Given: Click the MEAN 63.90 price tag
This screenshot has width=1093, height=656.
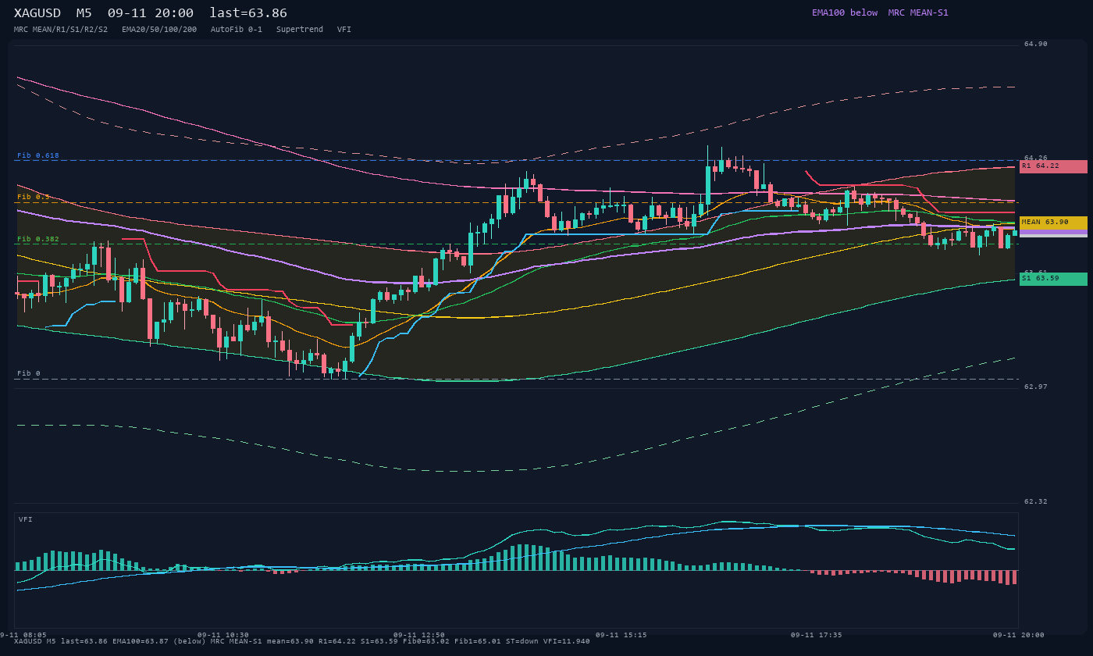Looking at the screenshot, I should (1053, 223).
